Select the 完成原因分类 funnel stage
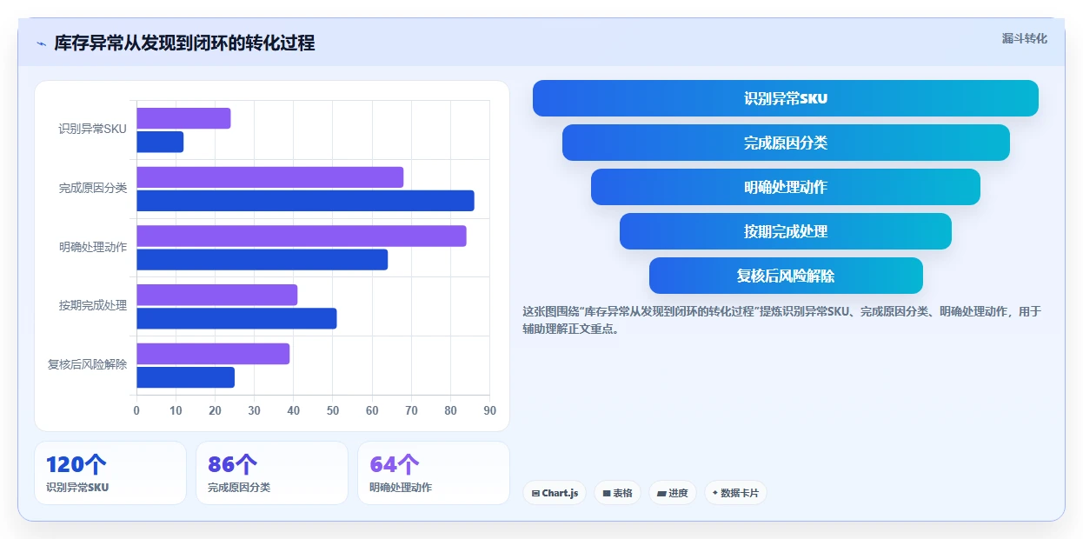1083x539 pixels. click(x=786, y=143)
